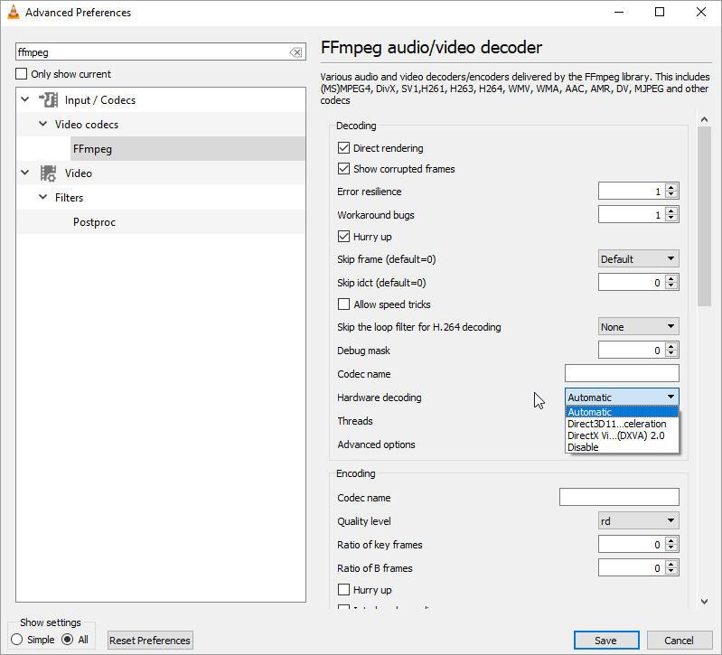This screenshot has width=722, height=655.
Task: Uncheck Direct rendering
Action: (343, 148)
